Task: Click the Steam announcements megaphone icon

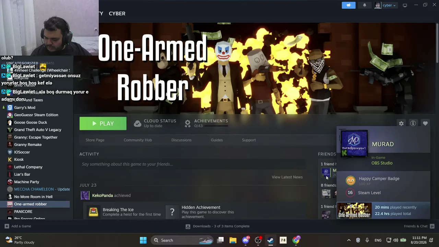Action: (348, 5)
